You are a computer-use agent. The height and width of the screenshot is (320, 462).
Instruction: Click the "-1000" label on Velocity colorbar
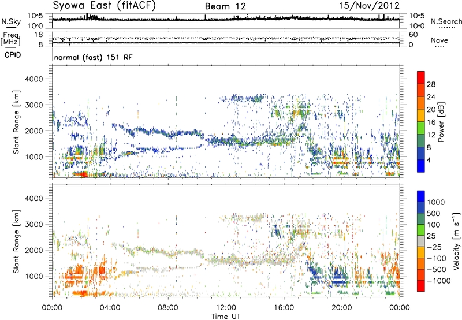pyautogui.click(x=438, y=281)
